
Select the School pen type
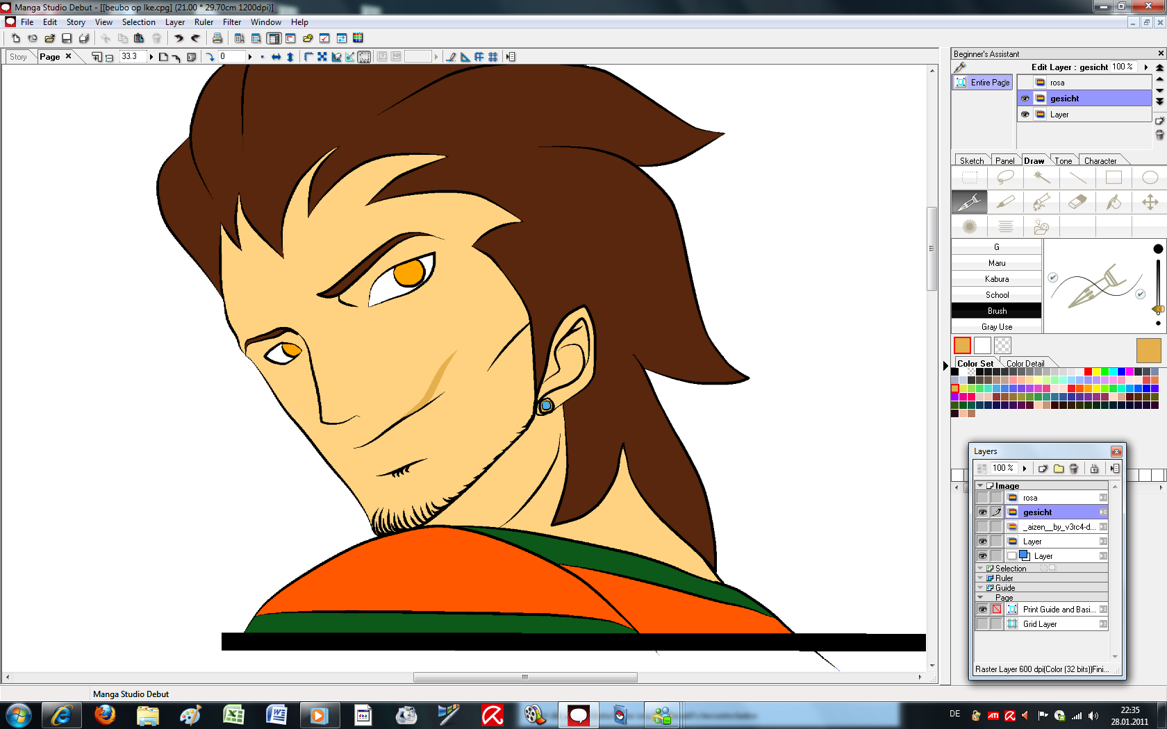[x=997, y=295]
